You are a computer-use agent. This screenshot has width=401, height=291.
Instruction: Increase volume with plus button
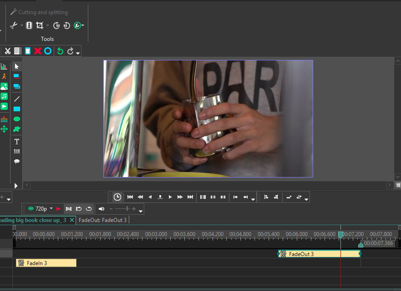[134, 209]
